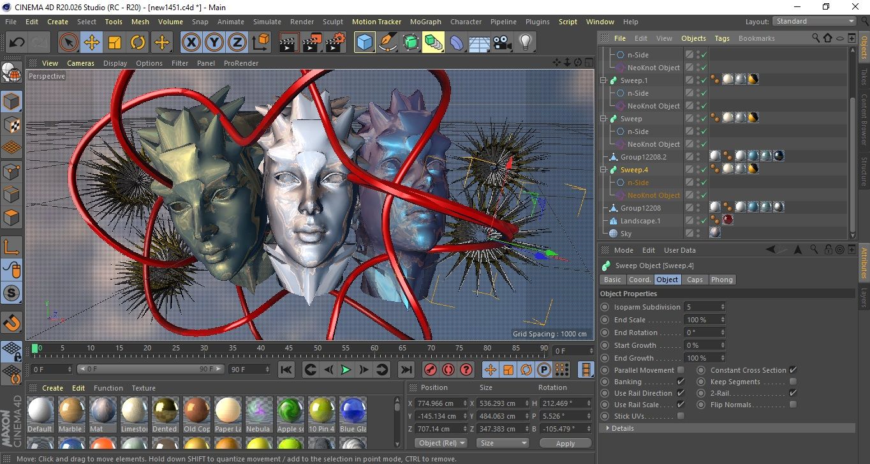
Task: Open the MoGraph menu
Action: pos(425,22)
